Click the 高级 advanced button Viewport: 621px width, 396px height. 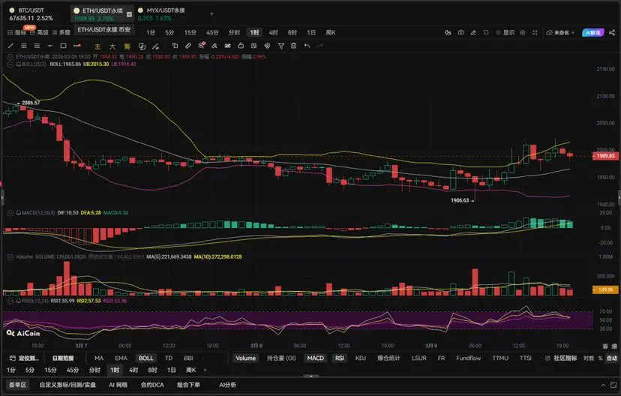40,32
